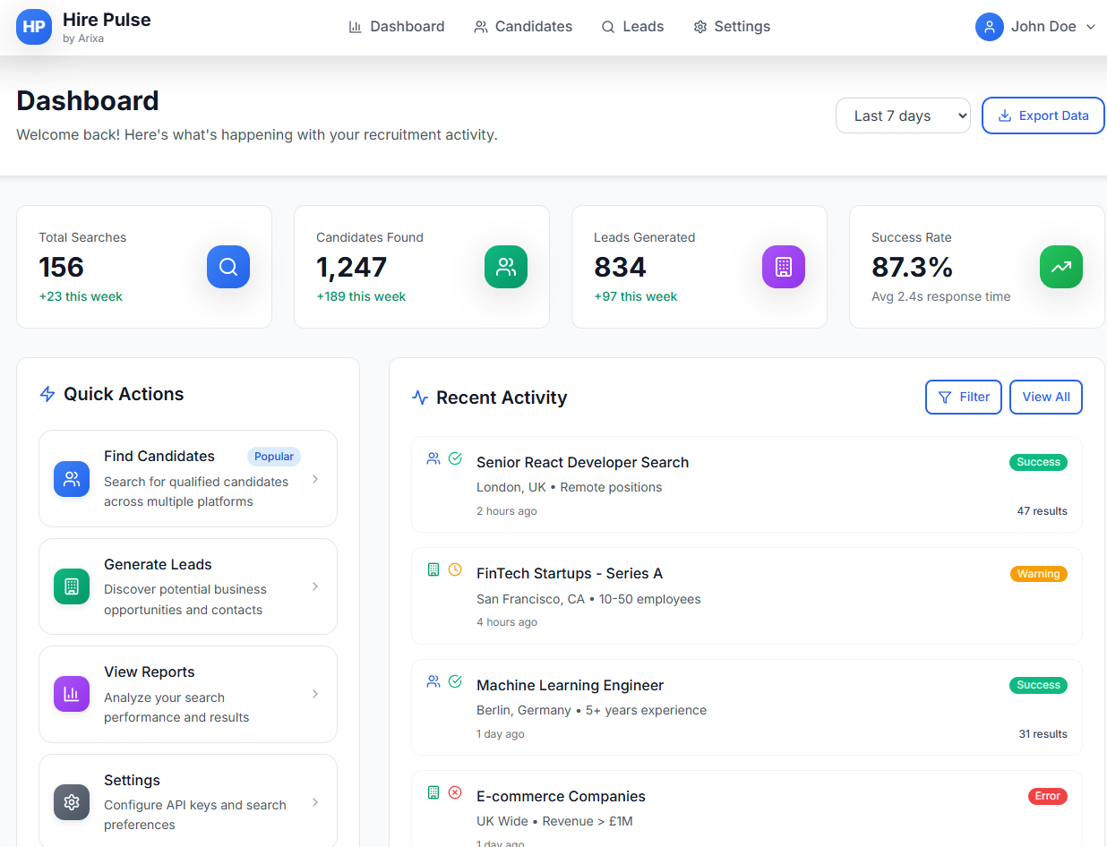Screen dimensions: 1107x847
Task: Open the Leads section from top navigation
Action: tap(633, 26)
